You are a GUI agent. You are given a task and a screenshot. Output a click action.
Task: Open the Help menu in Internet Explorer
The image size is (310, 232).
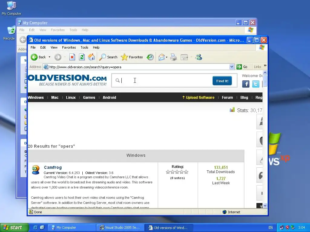click(x=96, y=47)
